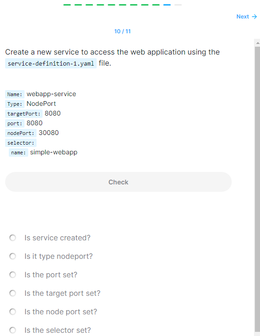
Task: Click the current blue progress step
Action: pyautogui.click(x=167, y=5)
